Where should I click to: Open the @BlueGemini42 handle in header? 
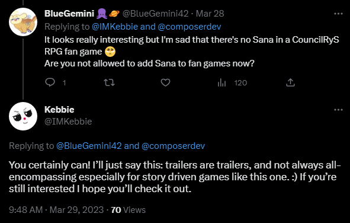coord(155,14)
